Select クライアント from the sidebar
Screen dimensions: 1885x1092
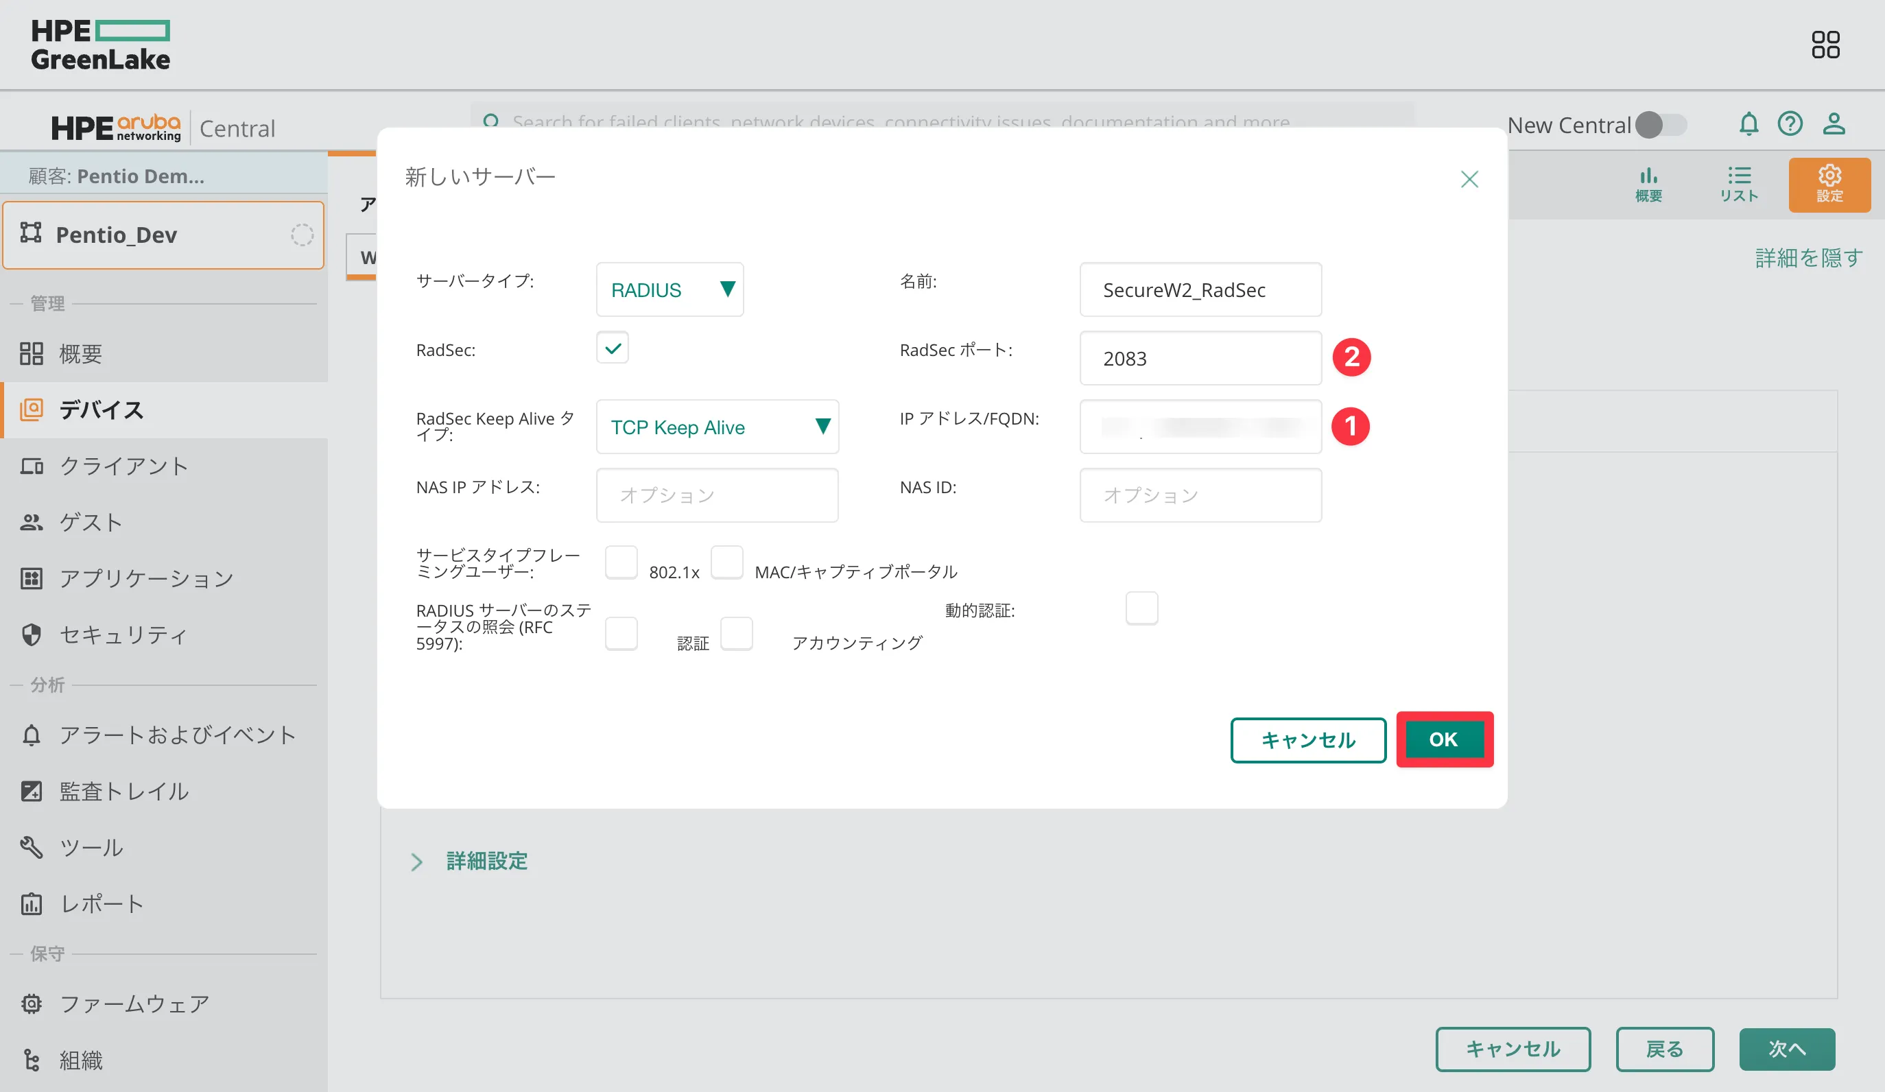pyautogui.click(x=123, y=466)
